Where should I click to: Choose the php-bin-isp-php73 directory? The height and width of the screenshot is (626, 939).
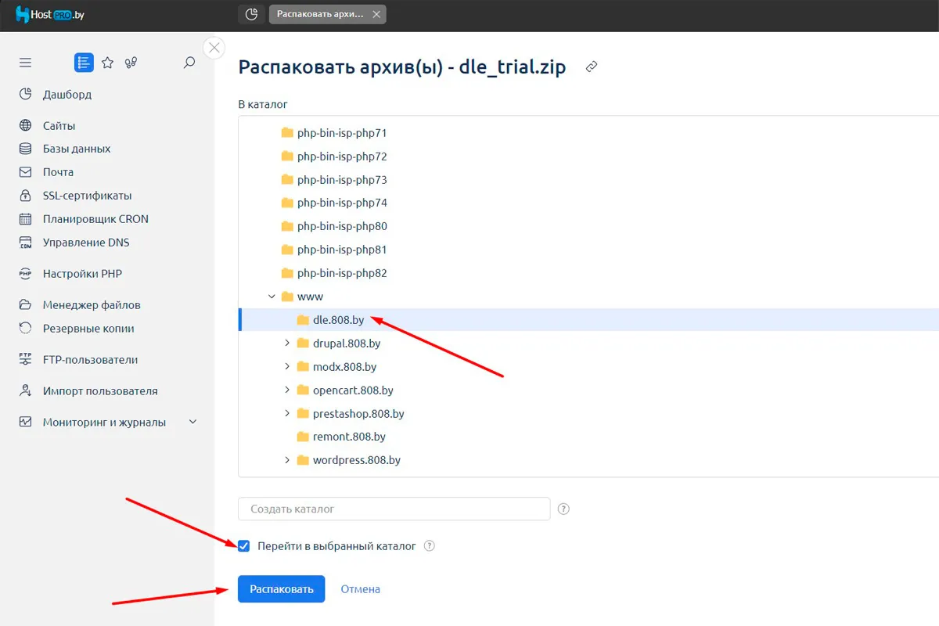click(x=342, y=180)
